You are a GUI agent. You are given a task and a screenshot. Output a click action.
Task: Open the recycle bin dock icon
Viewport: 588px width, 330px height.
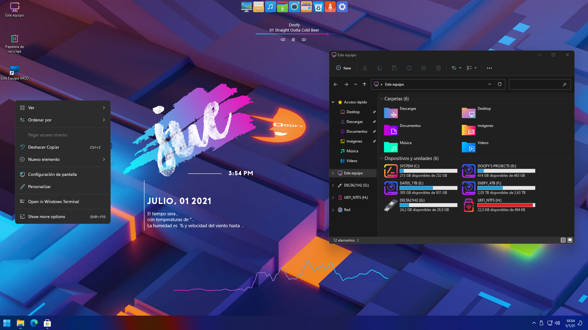(318, 7)
